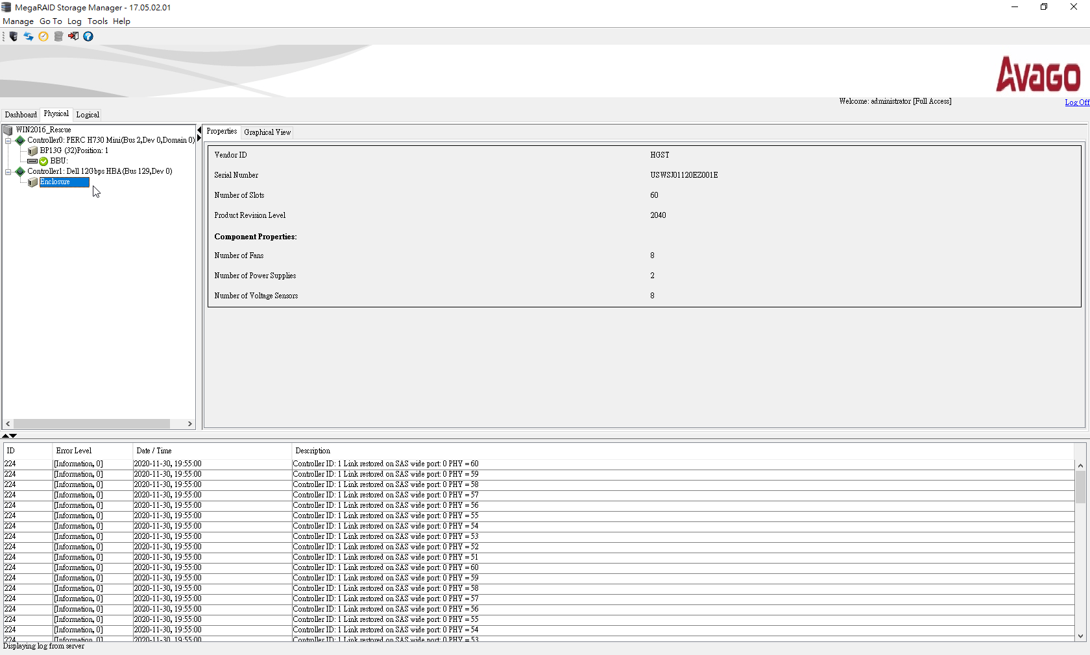Click the BP13G backplane icon
The height and width of the screenshot is (655, 1090).
pyautogui.click(x=32, y=150)
